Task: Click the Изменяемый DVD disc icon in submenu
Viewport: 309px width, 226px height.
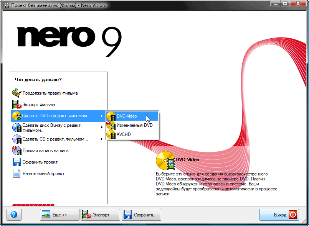Action: pyautogui.click(x=111, y=125)
